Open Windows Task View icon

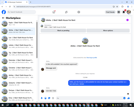pos(13,105)
